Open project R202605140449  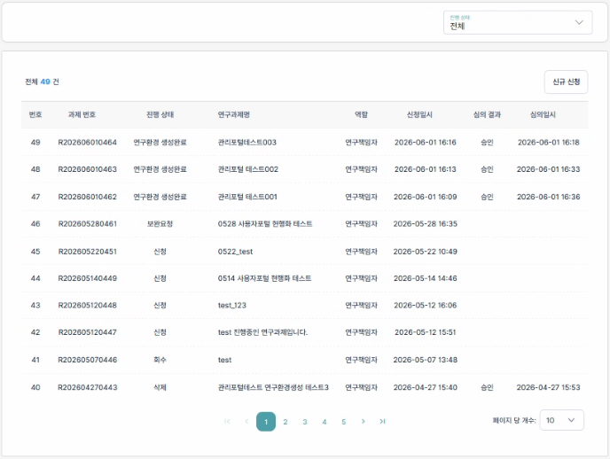(88, 278)
